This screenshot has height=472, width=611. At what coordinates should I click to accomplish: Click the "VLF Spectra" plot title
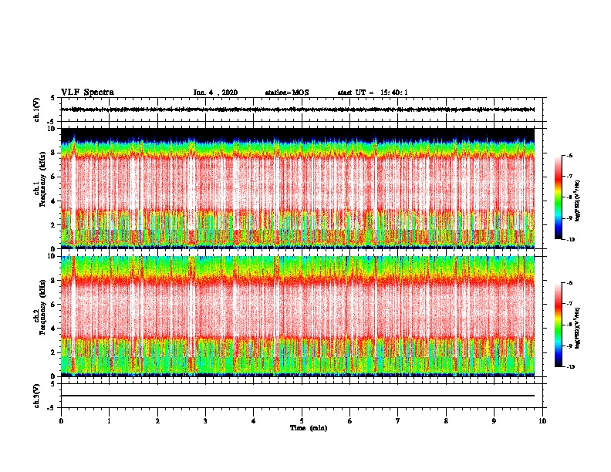(88, 93)
